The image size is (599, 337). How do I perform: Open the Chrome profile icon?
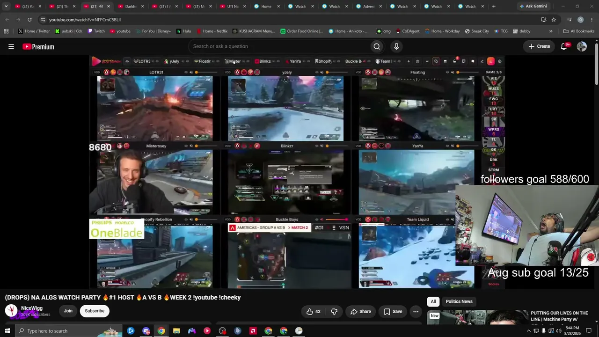pyautogui.click(x=580, y=20)
